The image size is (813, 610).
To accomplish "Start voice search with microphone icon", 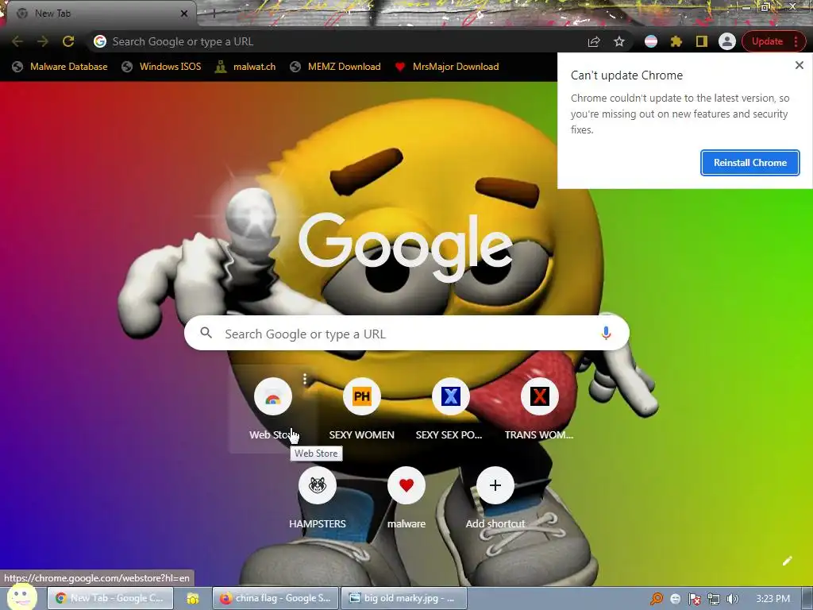I will (606, 333).
